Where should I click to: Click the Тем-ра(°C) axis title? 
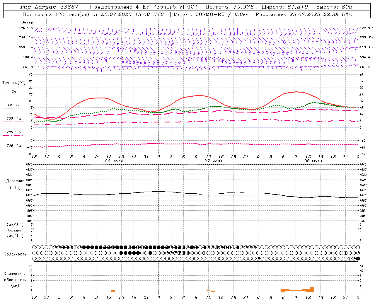[x=14, y=83]
